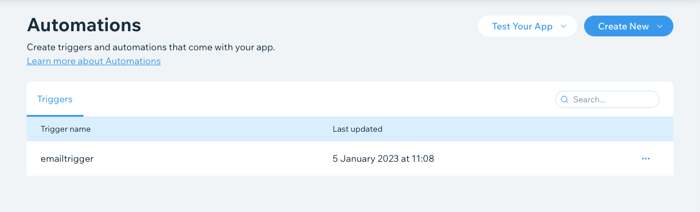Viewport: 700px width, 212px height.
Task: Open the emailtrigger trigger entry
Action: 67,158
